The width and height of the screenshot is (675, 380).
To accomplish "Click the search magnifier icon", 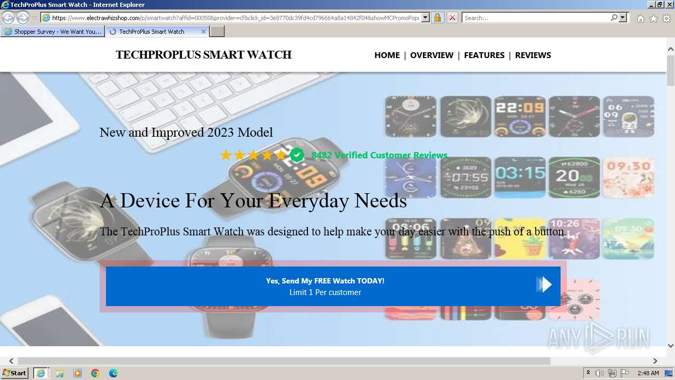I will 614,17.
